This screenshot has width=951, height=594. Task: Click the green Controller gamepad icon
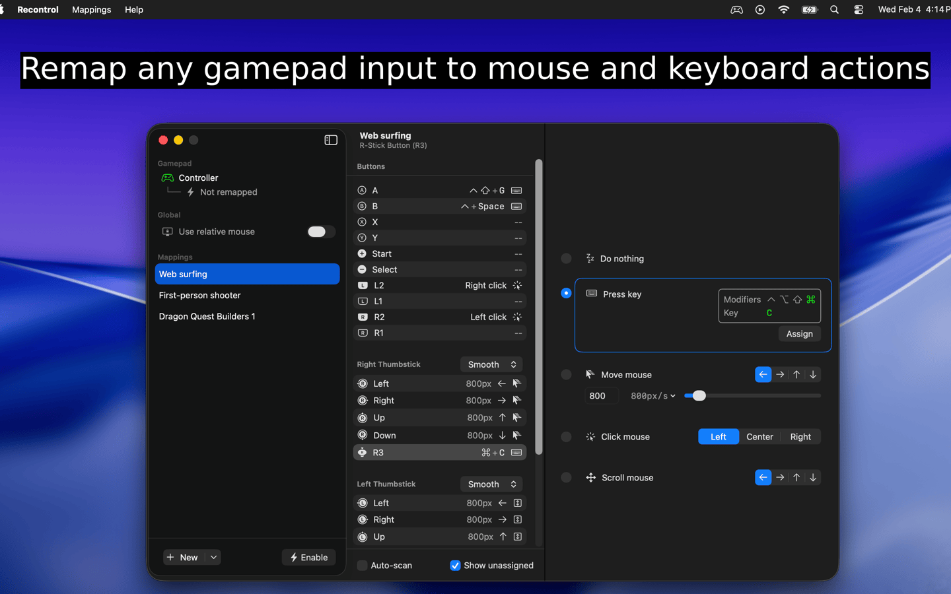click(x=168, y=178)
